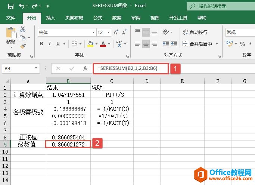Image resolution: width=255 pixels, height=185 pixels.
Task: Toggle Italic formatting
Action: click(x=50, y=44)
